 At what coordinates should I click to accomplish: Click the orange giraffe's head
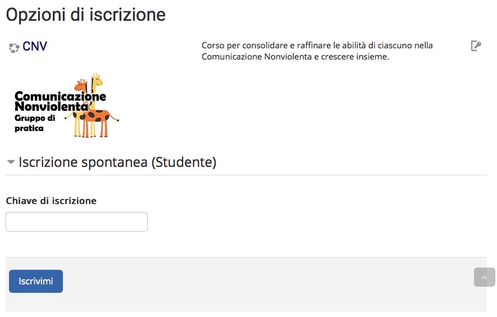(x=81, y=85)
